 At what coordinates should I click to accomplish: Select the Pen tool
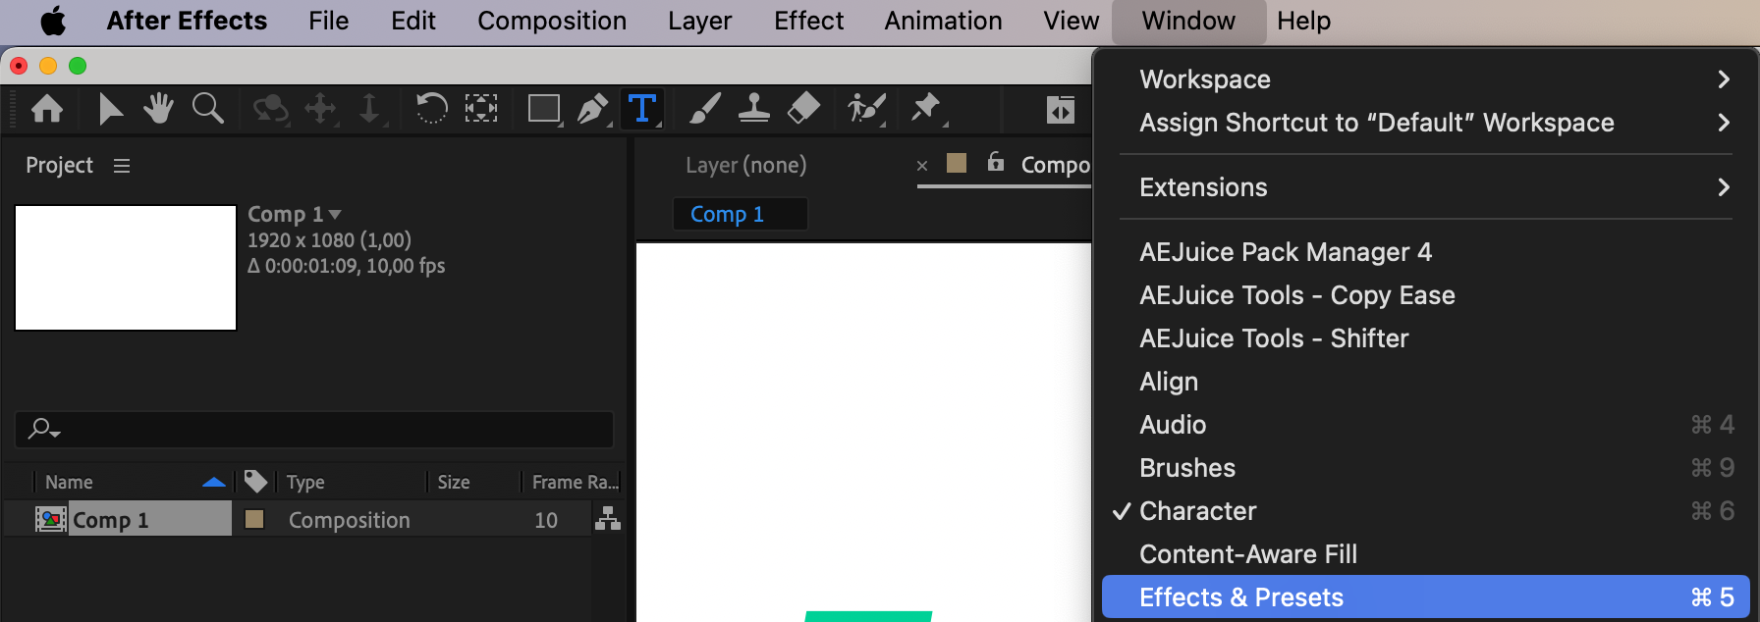pos(592,108)
